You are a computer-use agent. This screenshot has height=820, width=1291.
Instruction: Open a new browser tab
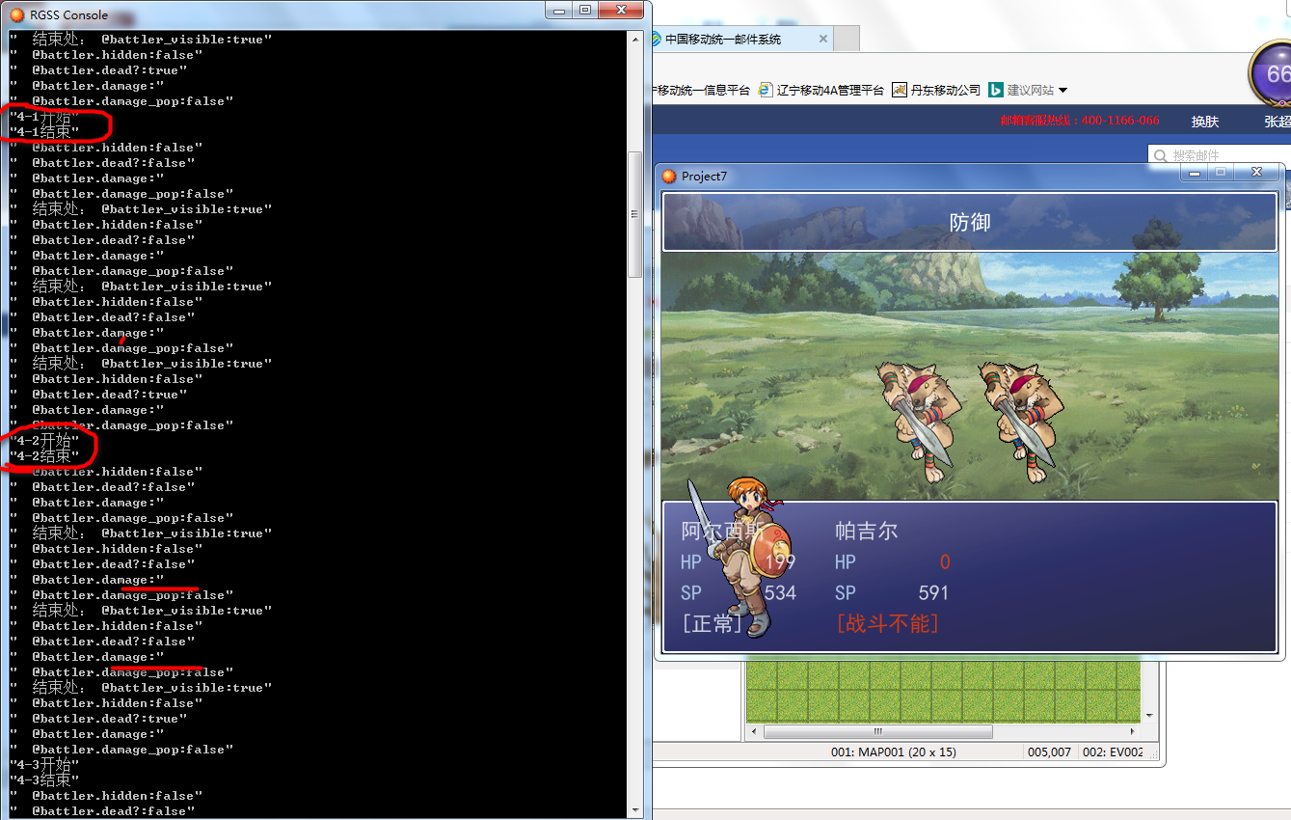coord(846,39)
